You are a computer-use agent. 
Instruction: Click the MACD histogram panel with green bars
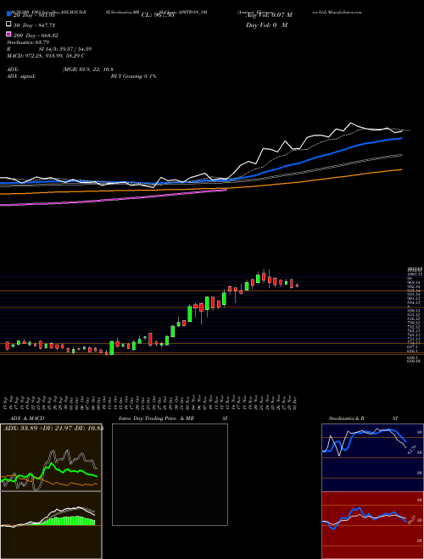[x=51, y=525]
